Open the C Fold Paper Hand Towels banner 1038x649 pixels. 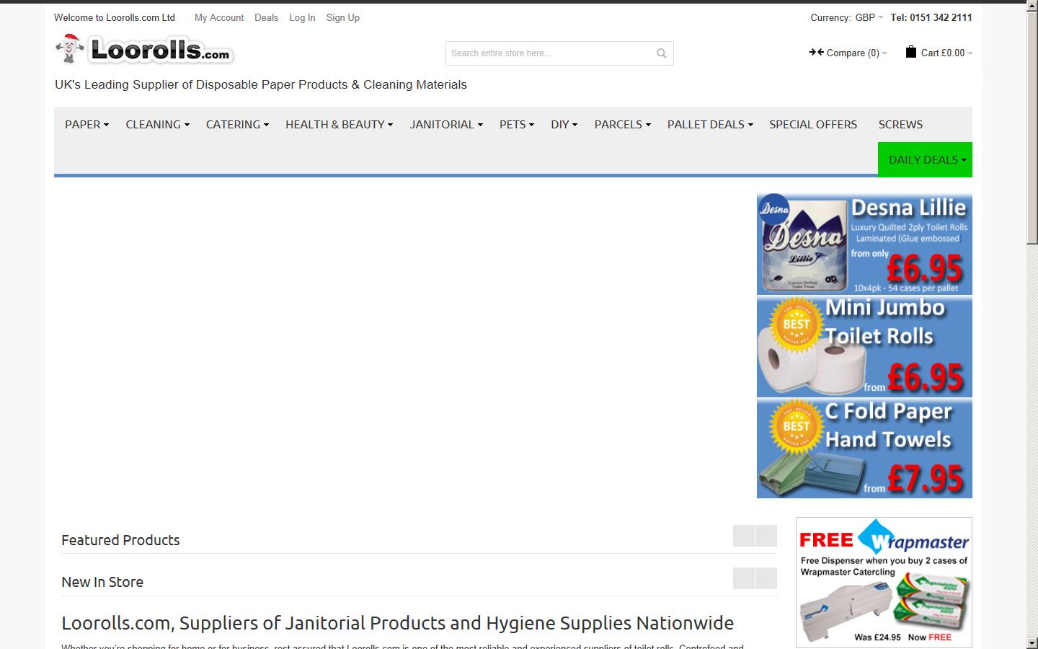click(864, 449)
